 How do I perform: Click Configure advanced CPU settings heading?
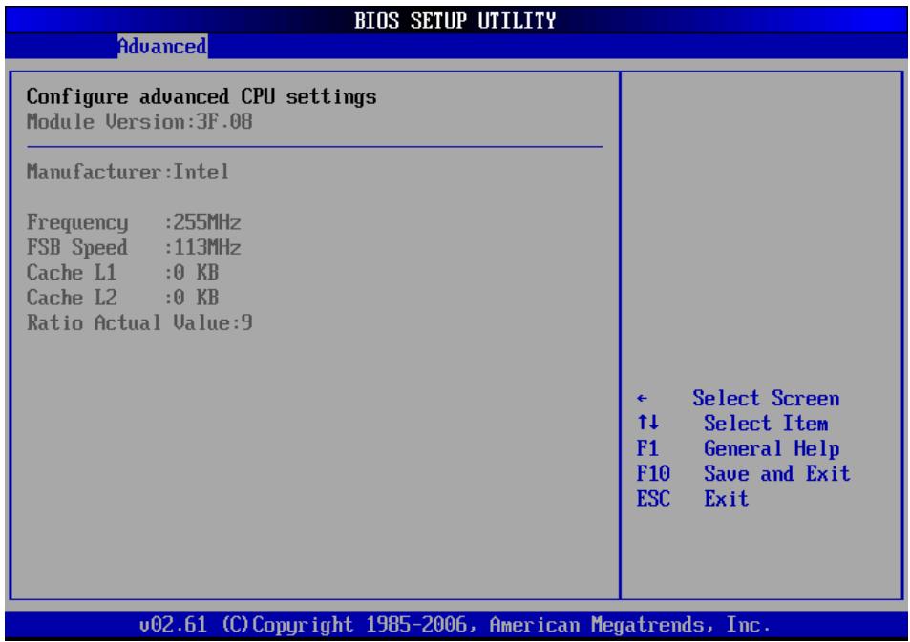coord(201,96)
